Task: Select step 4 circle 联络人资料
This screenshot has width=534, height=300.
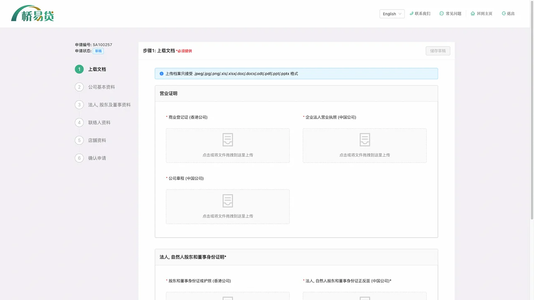Action: click(79, 122)
